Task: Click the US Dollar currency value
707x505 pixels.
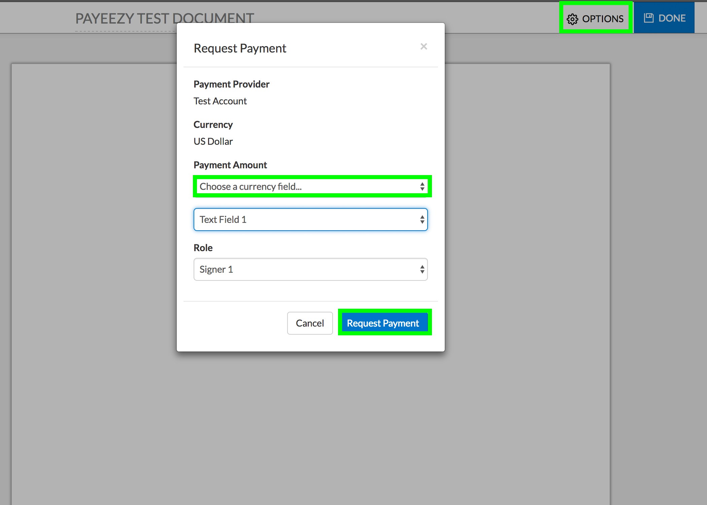Action: coord(213,141)
